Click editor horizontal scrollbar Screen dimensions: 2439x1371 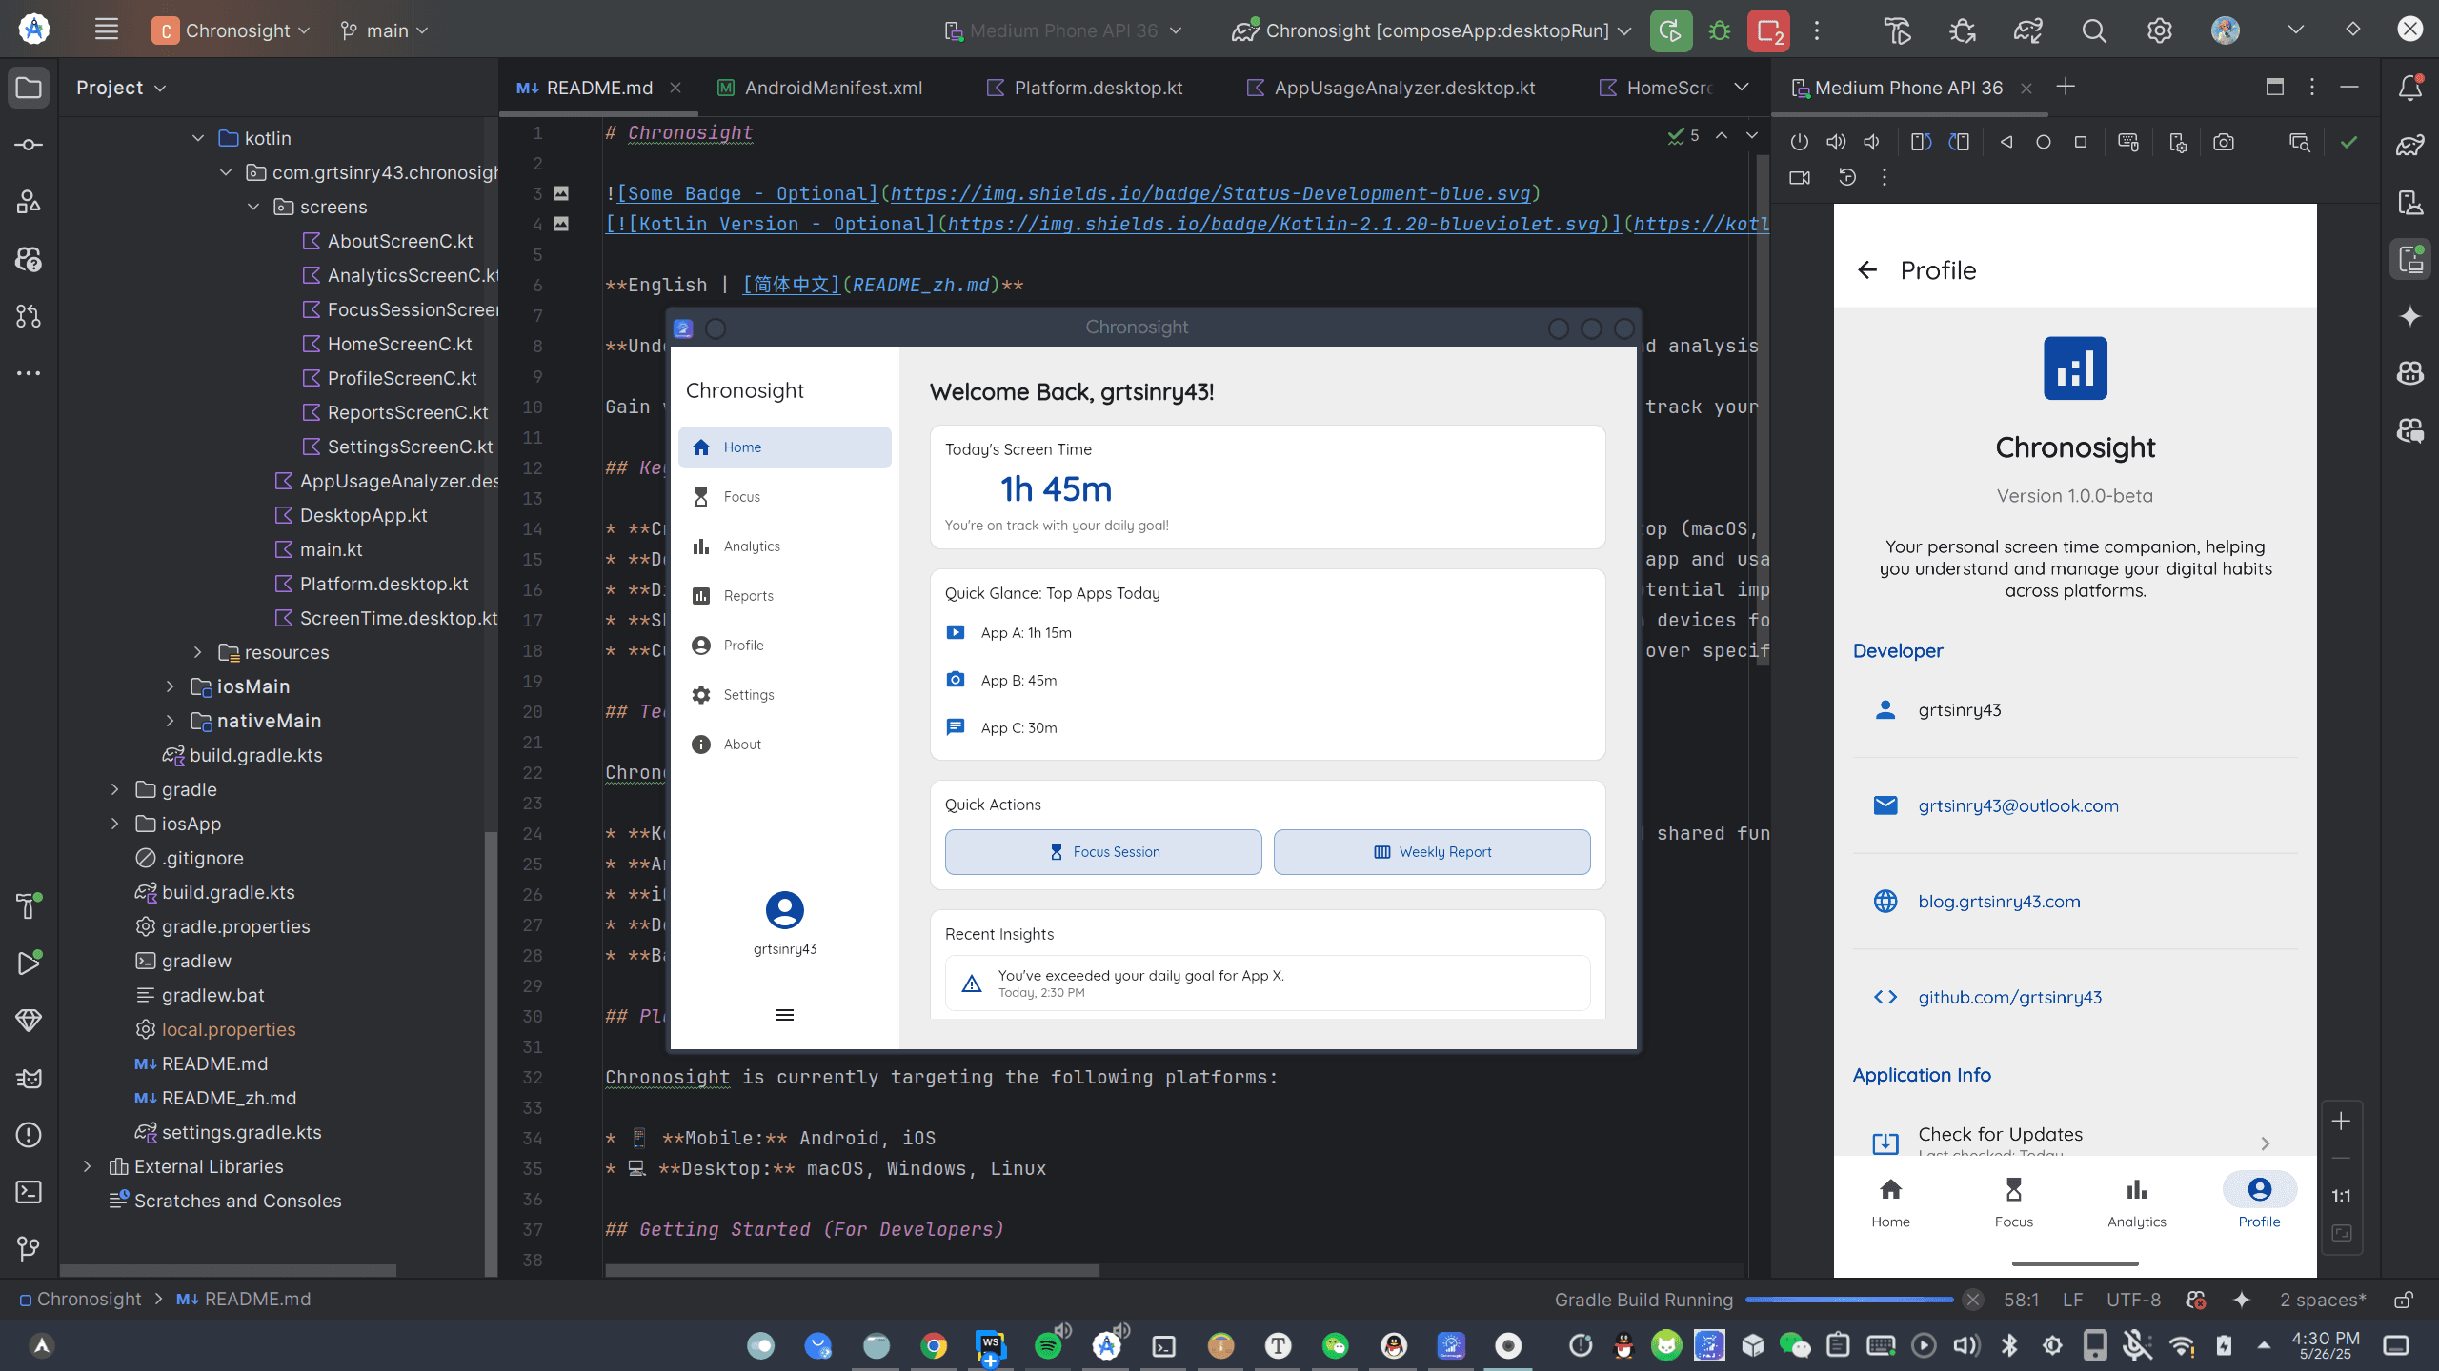[852, 1270]
